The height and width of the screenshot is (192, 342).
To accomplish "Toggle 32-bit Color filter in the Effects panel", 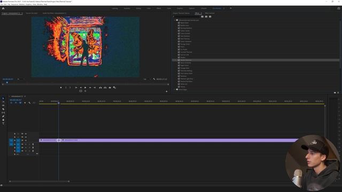I will [206, 17].
